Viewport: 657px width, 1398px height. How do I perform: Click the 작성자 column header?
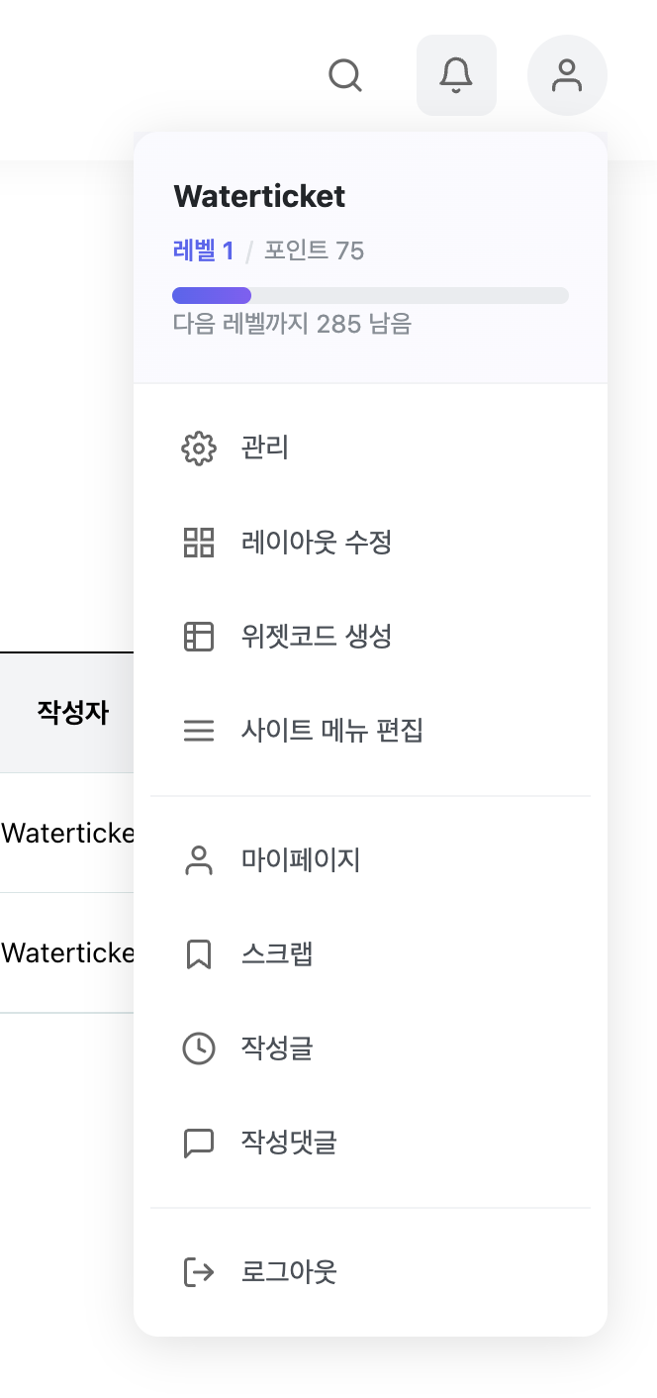[71, 712]
